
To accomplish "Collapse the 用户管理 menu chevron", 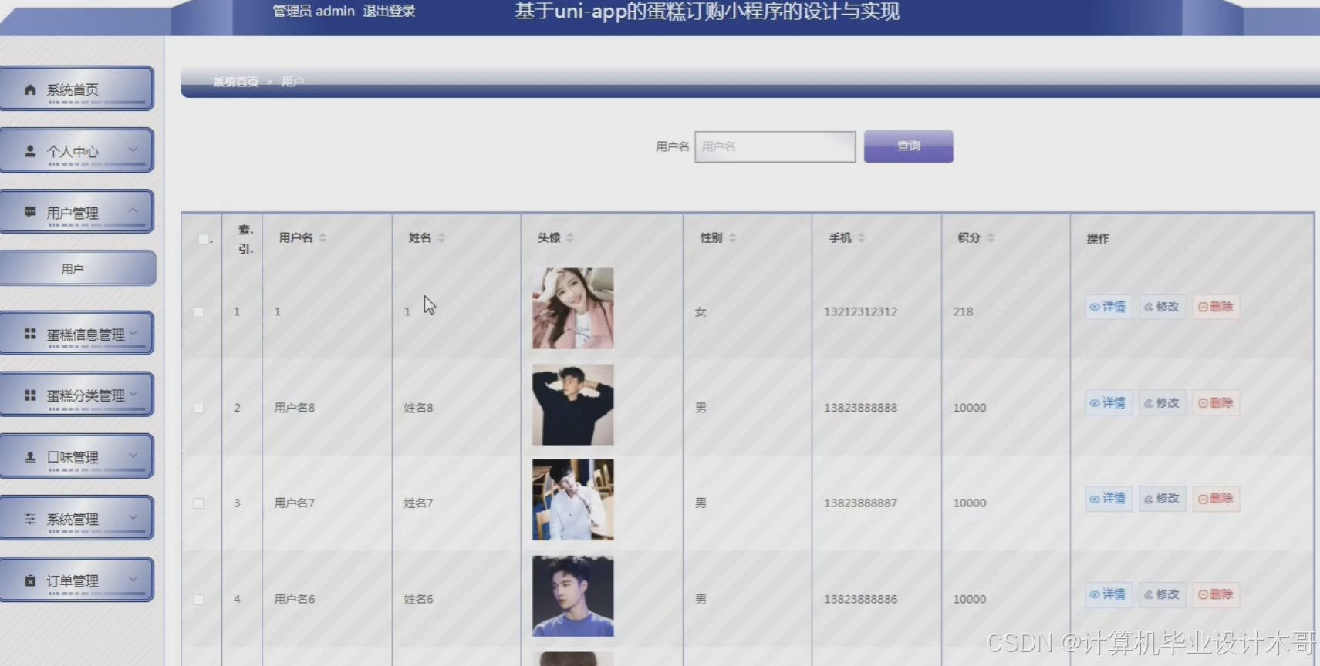I will pos(133,210).
